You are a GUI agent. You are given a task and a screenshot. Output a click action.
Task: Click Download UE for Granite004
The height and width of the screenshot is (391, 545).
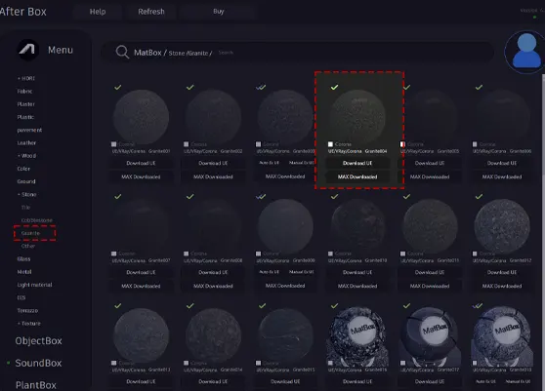[357, 163]
